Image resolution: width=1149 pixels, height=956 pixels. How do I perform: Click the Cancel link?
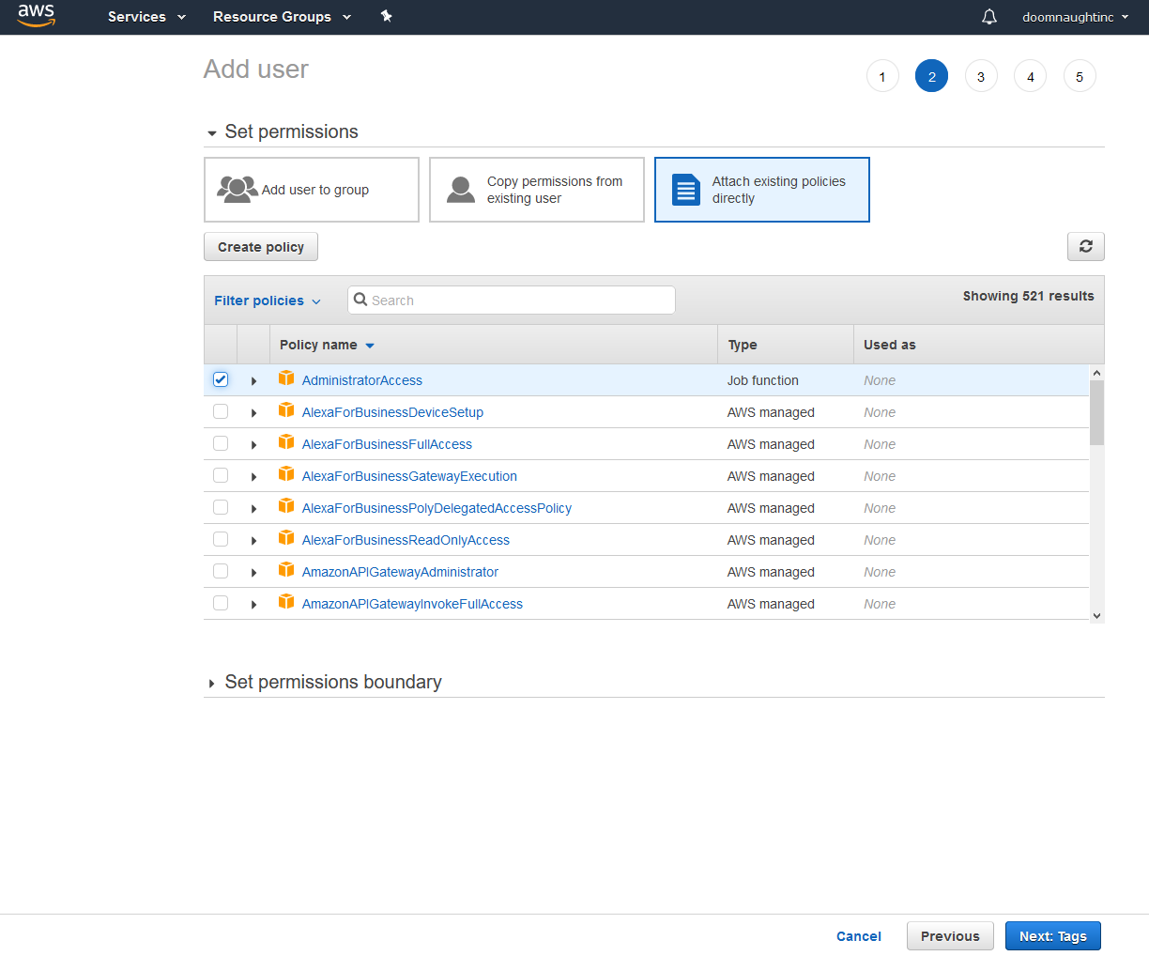(x=859, y=936)
